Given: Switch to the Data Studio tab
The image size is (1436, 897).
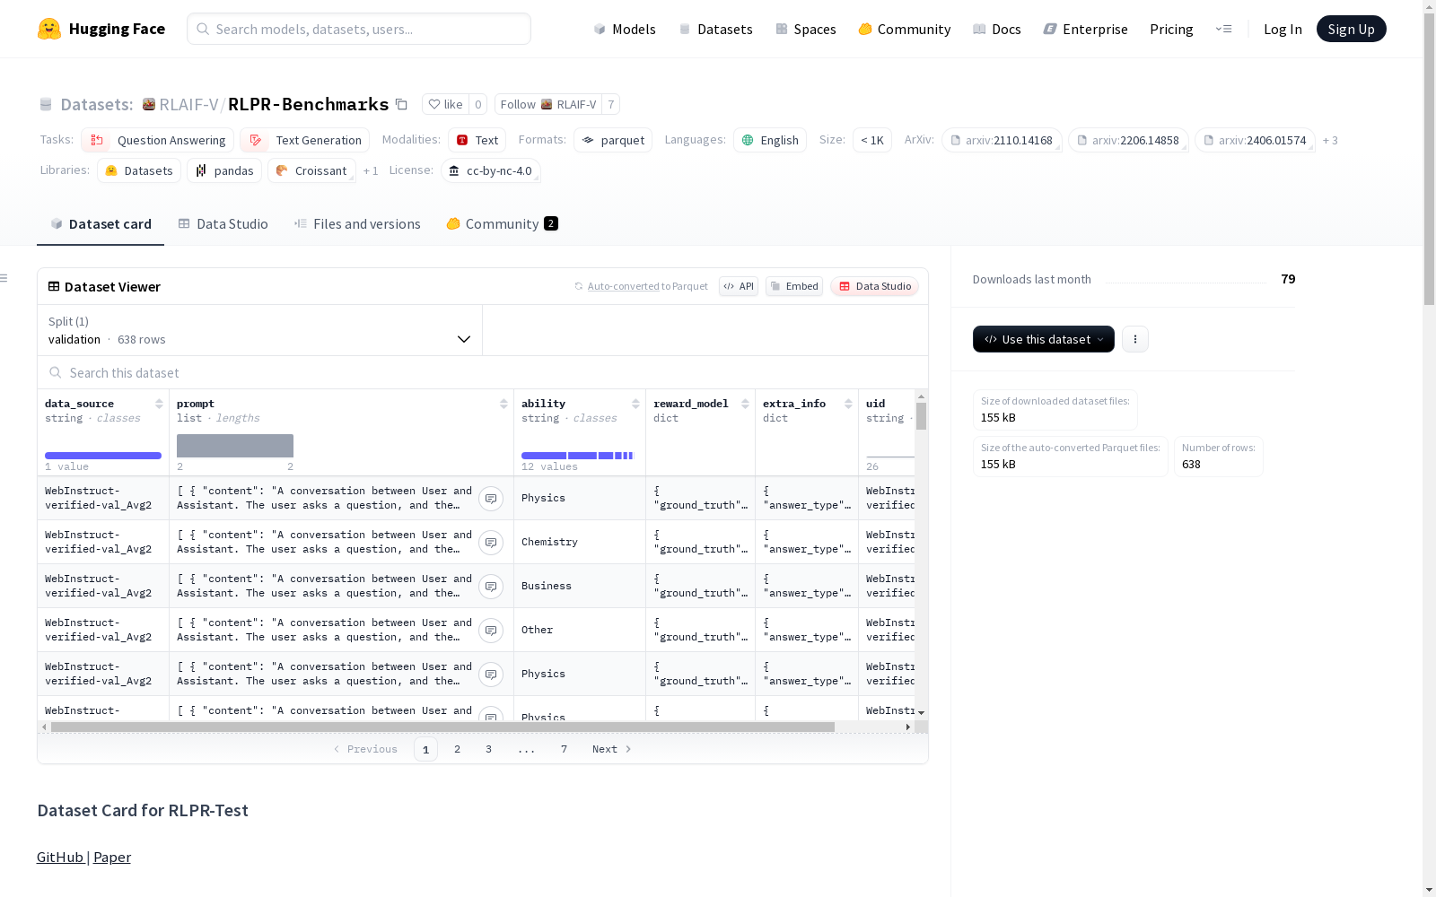Looking at the screenshot, I should (x=223, y=224).
